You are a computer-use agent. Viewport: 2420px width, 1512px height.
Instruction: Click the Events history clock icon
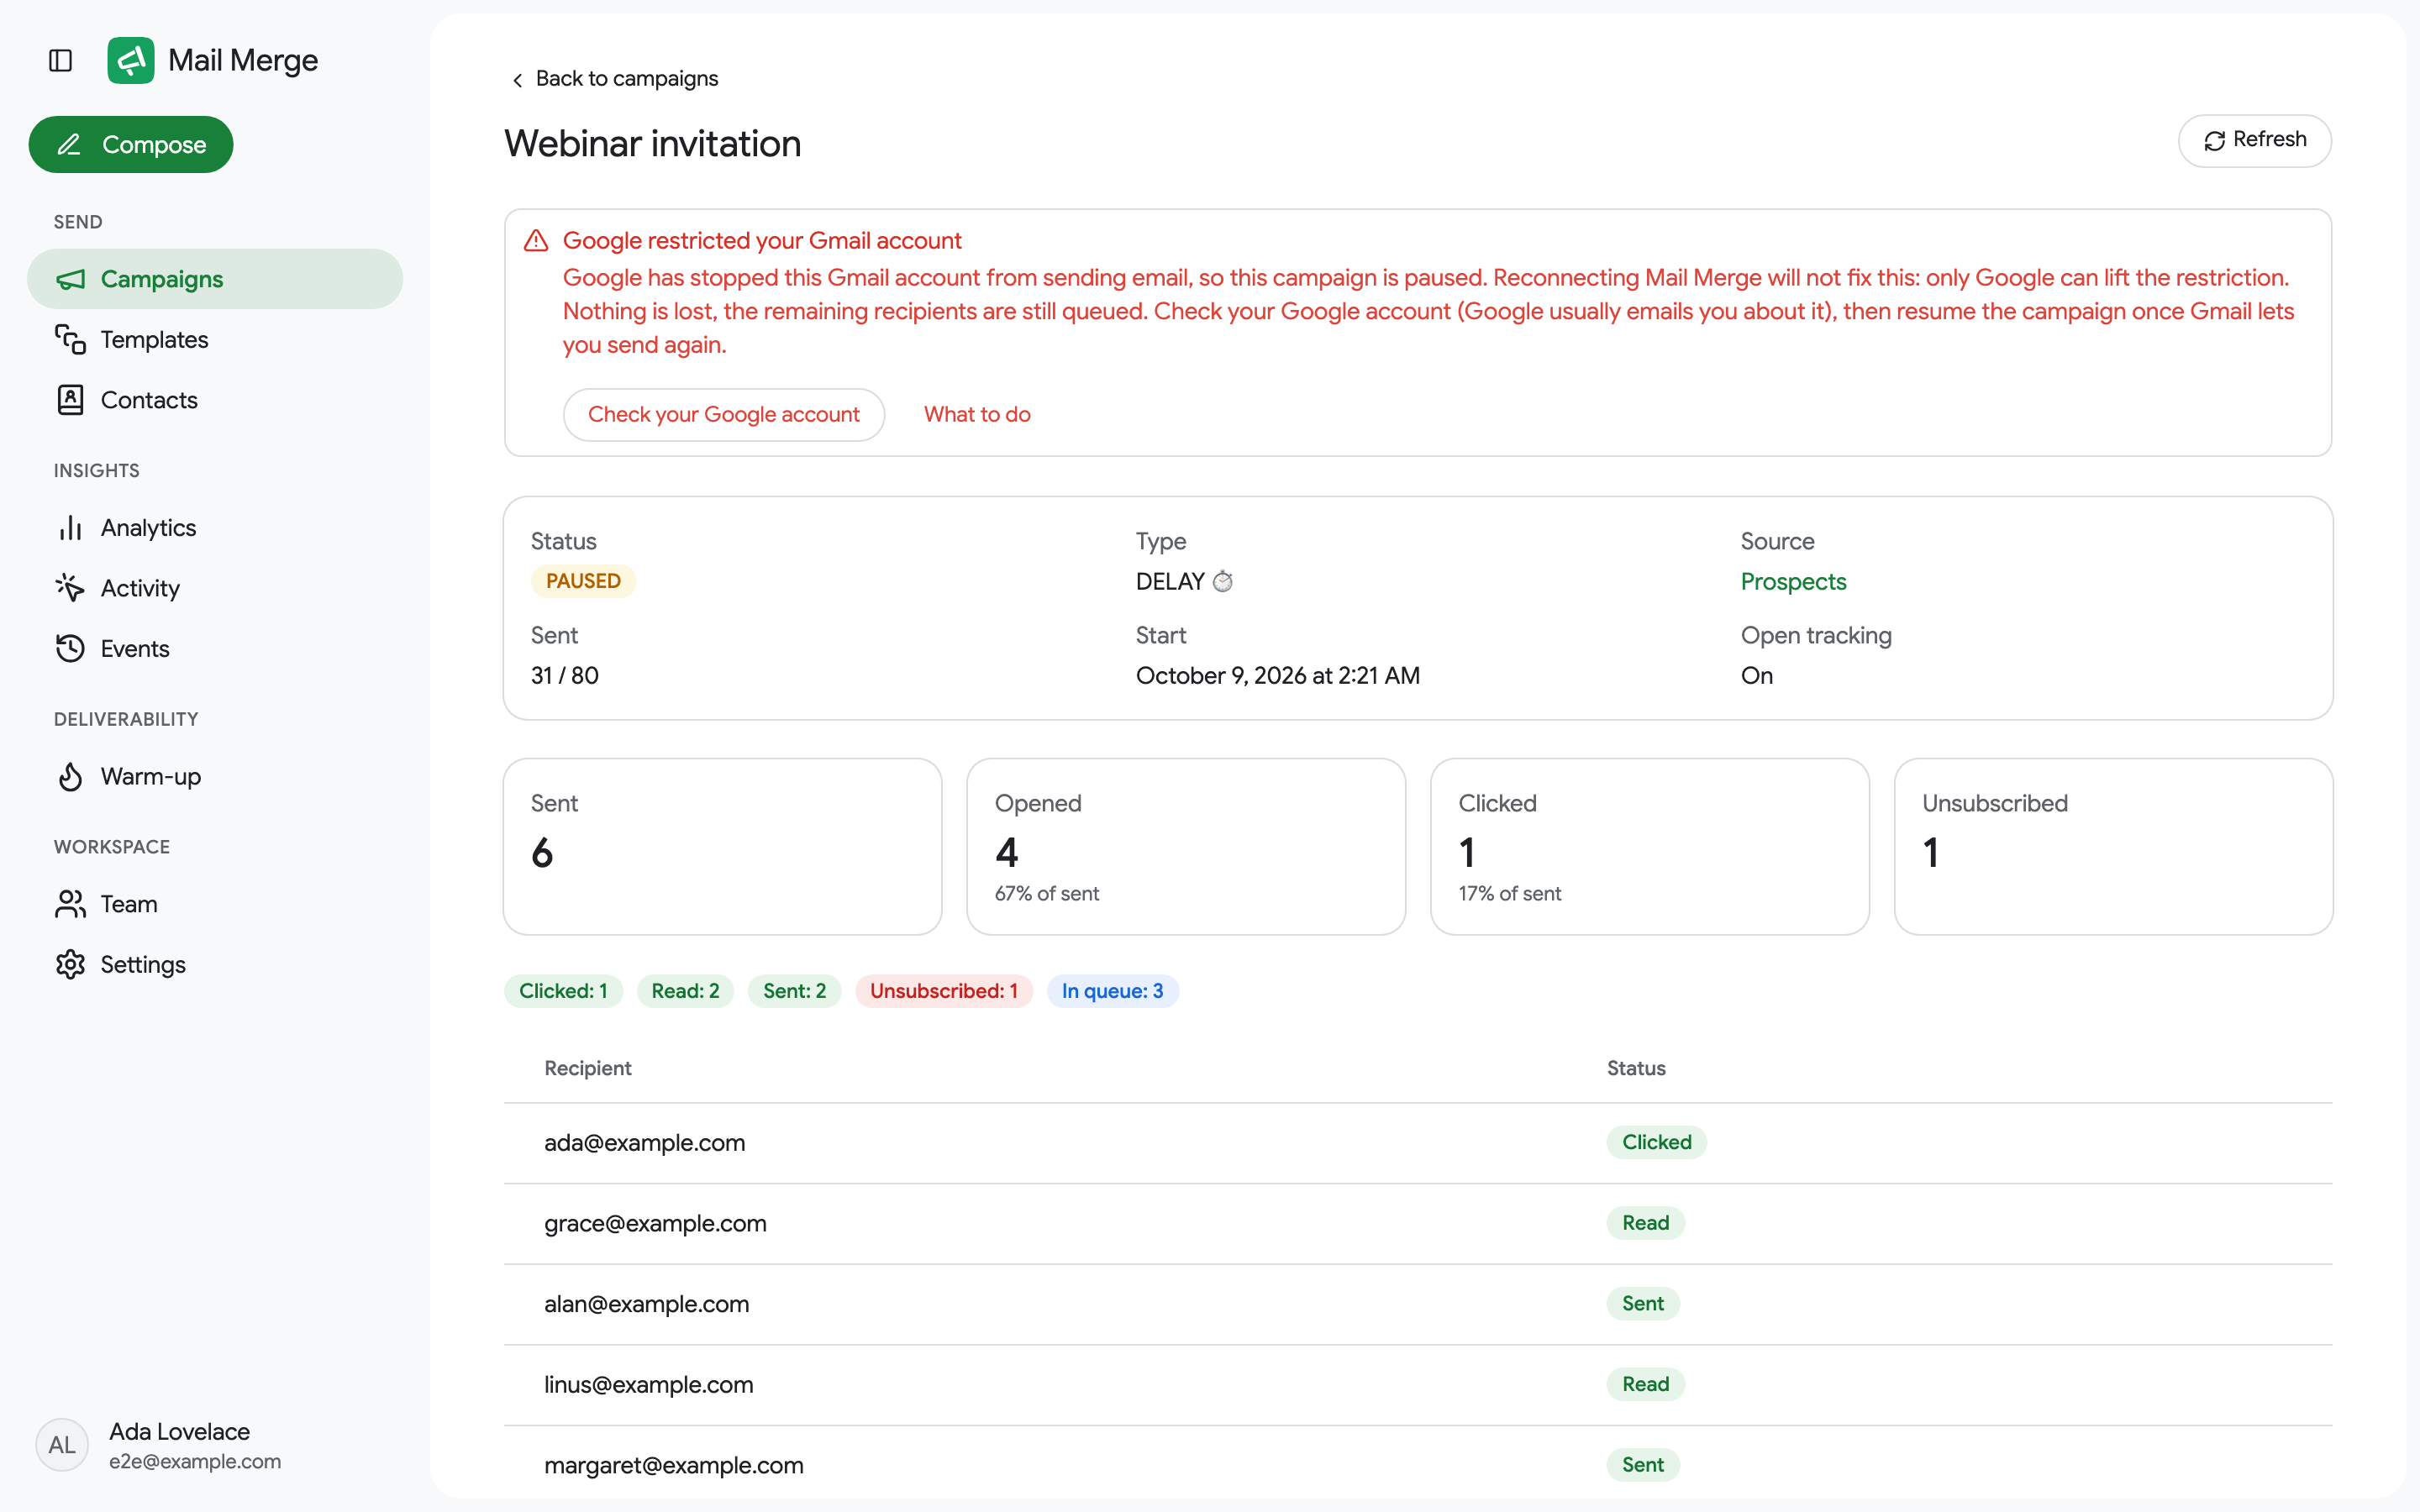(70, 649)
